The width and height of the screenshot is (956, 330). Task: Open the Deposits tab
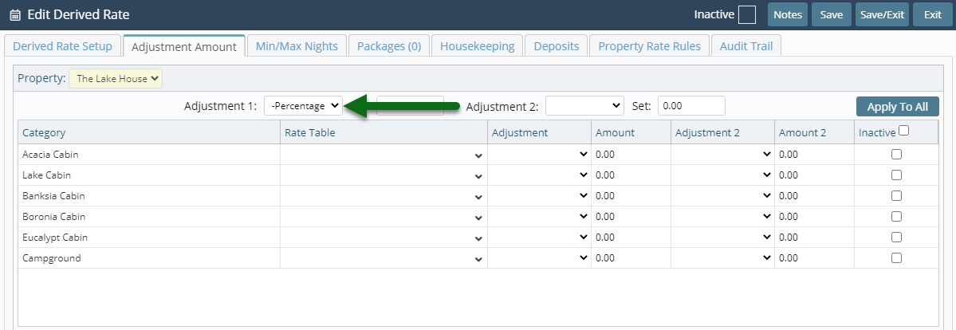[556, 45]
